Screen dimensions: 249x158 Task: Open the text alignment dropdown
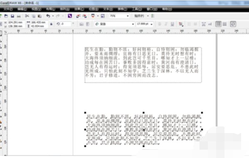181,24
